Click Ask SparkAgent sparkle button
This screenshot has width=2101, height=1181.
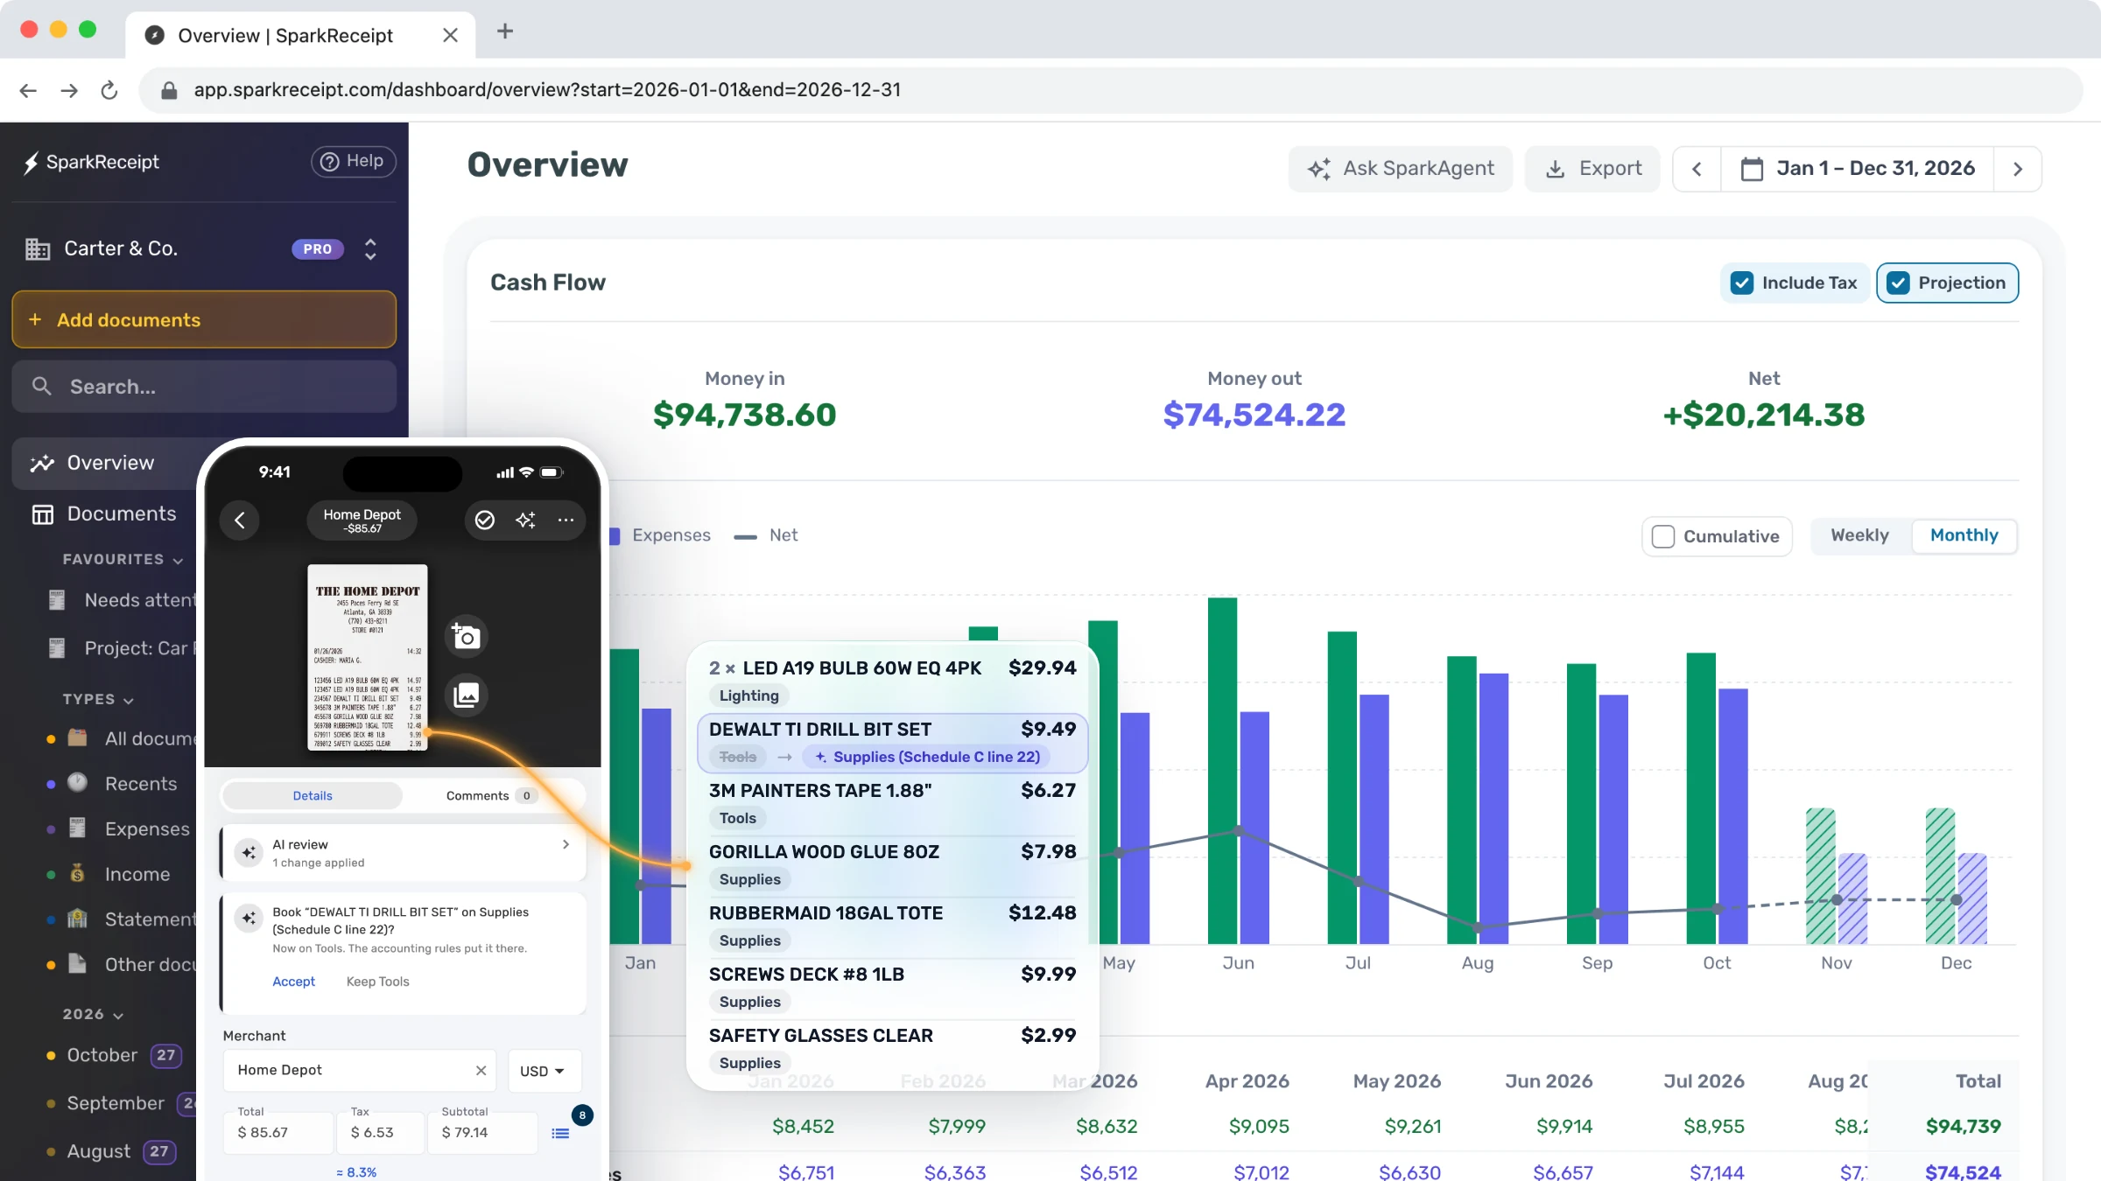1401,169
